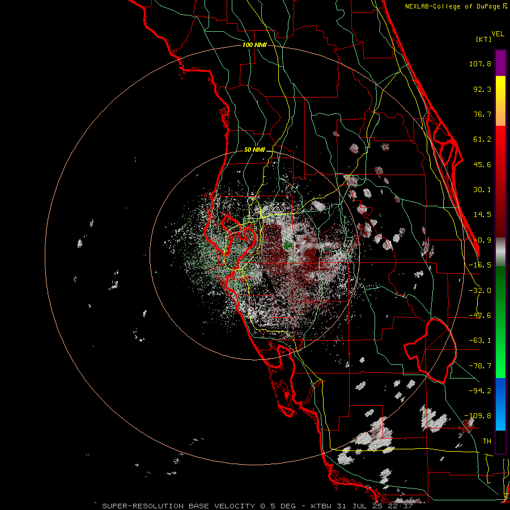Click the 0.5 DEG elevation angle text
This screenshot has height=510, width=510.
click(278, 506)
